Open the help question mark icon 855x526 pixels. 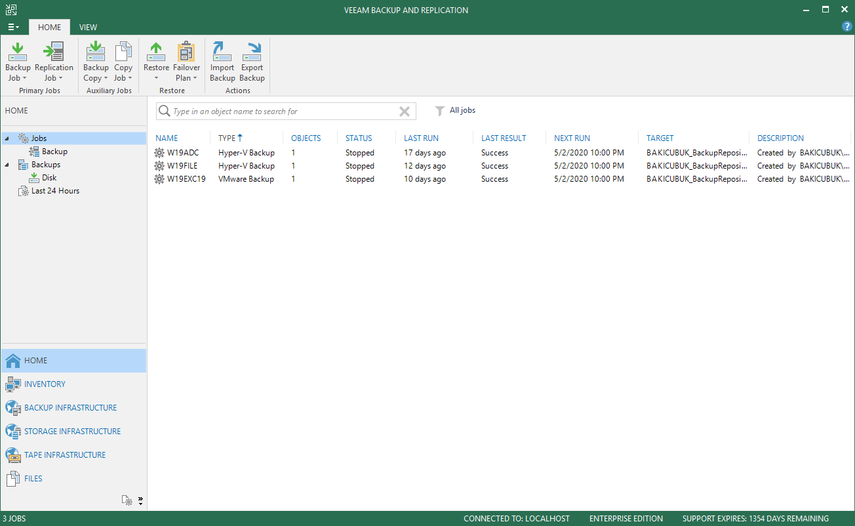(x=846, y=27)
